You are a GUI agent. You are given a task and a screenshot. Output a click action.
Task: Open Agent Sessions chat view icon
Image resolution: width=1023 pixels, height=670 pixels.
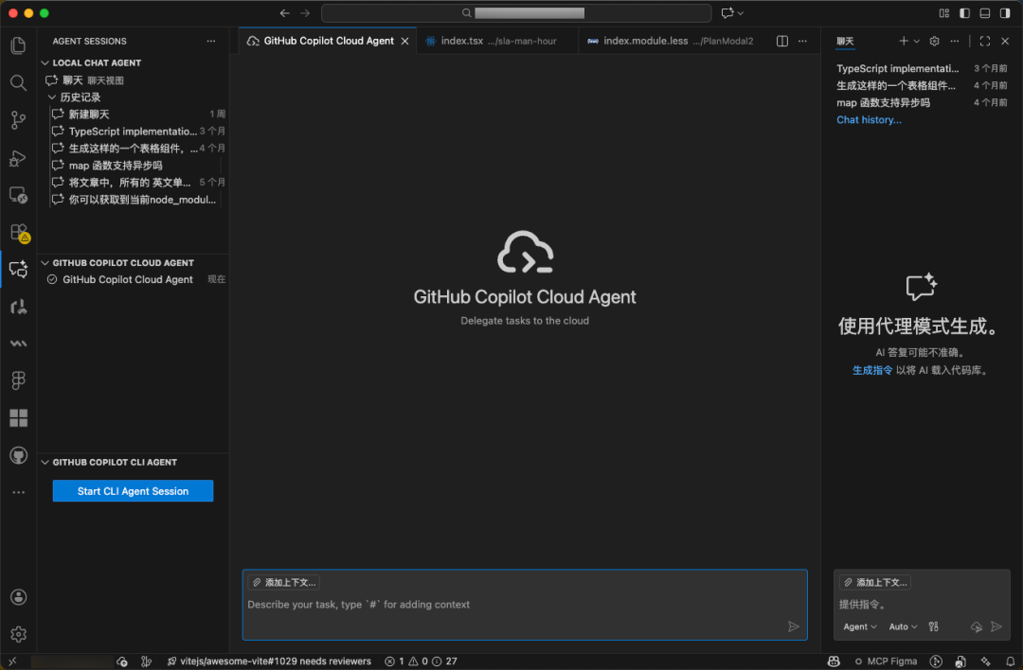click(18, 269)
